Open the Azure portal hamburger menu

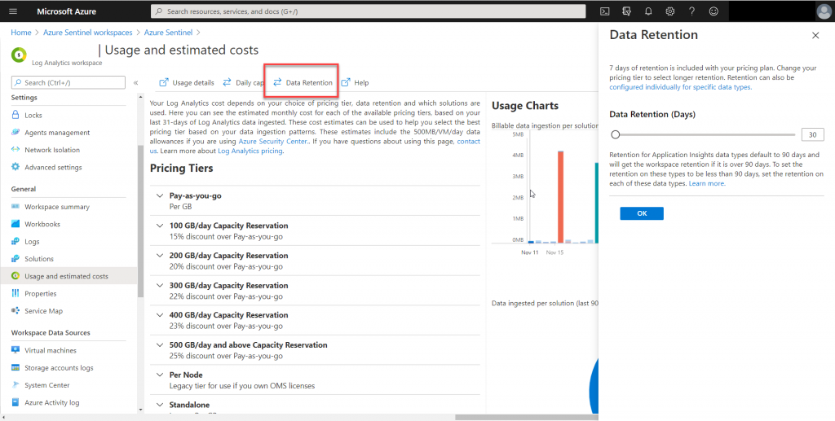[x=13, y=11]
